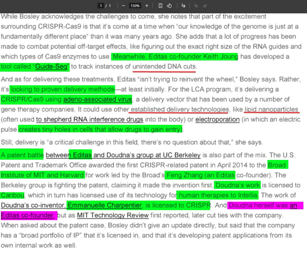This screenshot has width=307, height=253.
Task: Click the highlighted 'Caribou' text
Action: coord(13,195)
